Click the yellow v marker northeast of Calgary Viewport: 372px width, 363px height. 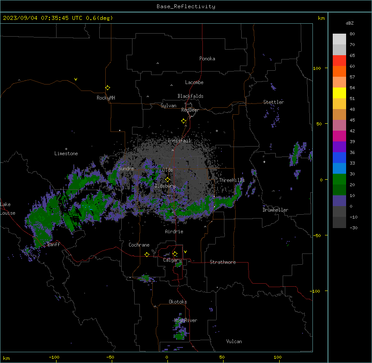pyautogui.click(x=185, y=252)
